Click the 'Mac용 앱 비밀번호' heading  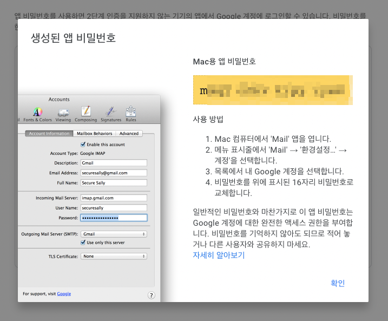(224, 61)
